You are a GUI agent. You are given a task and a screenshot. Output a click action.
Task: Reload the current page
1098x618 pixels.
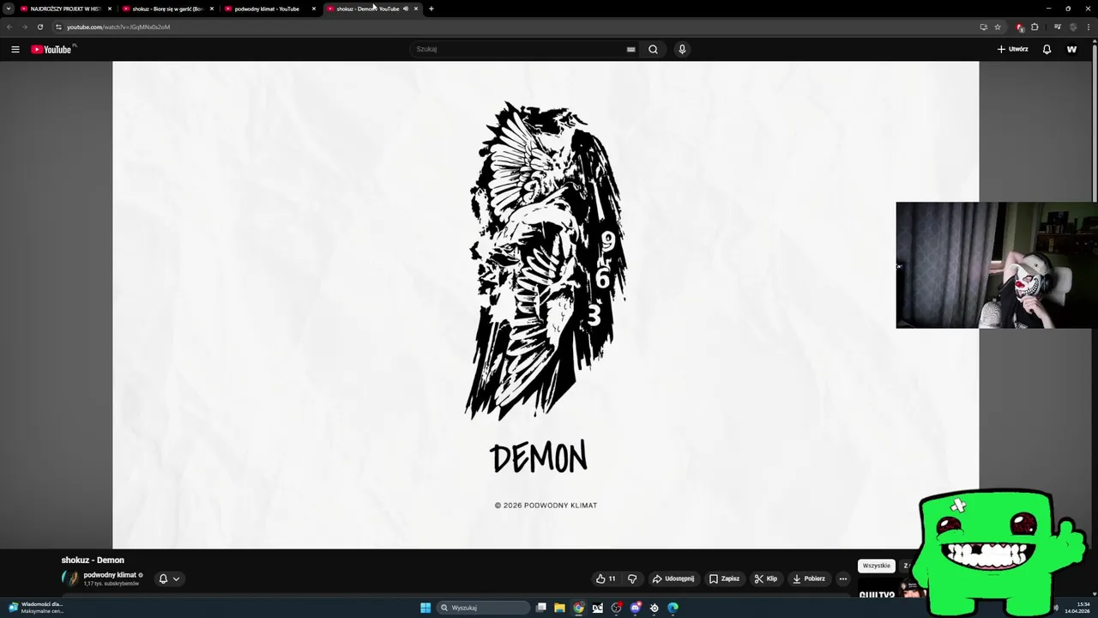(x=40, y=27)
